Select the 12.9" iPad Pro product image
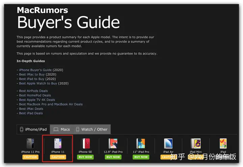 pos(113,143)
